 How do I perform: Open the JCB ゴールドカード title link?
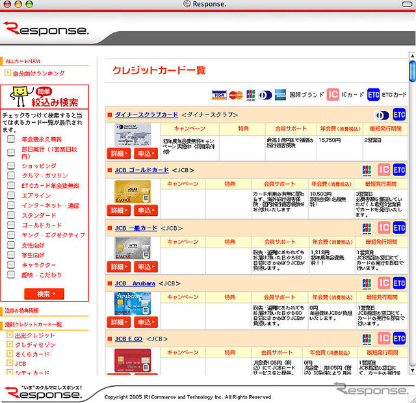click(x=142, y=170)
